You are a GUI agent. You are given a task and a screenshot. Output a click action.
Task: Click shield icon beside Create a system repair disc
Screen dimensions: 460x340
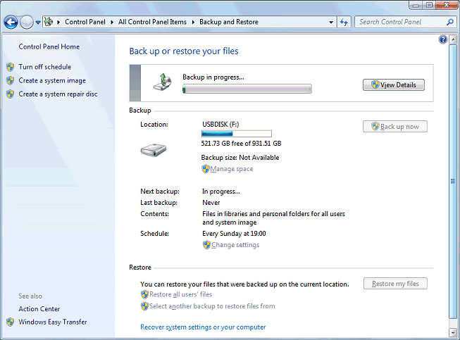(x=11, y=94)
